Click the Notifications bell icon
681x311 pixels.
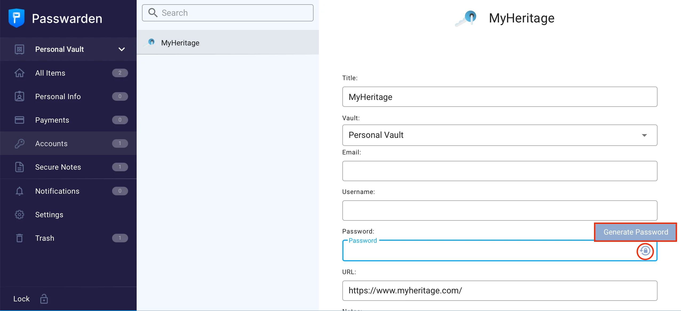[19, 191]
